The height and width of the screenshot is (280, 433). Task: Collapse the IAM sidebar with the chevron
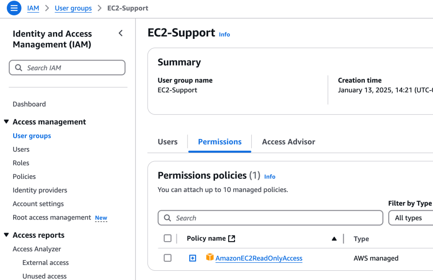[x=121, y=33]
